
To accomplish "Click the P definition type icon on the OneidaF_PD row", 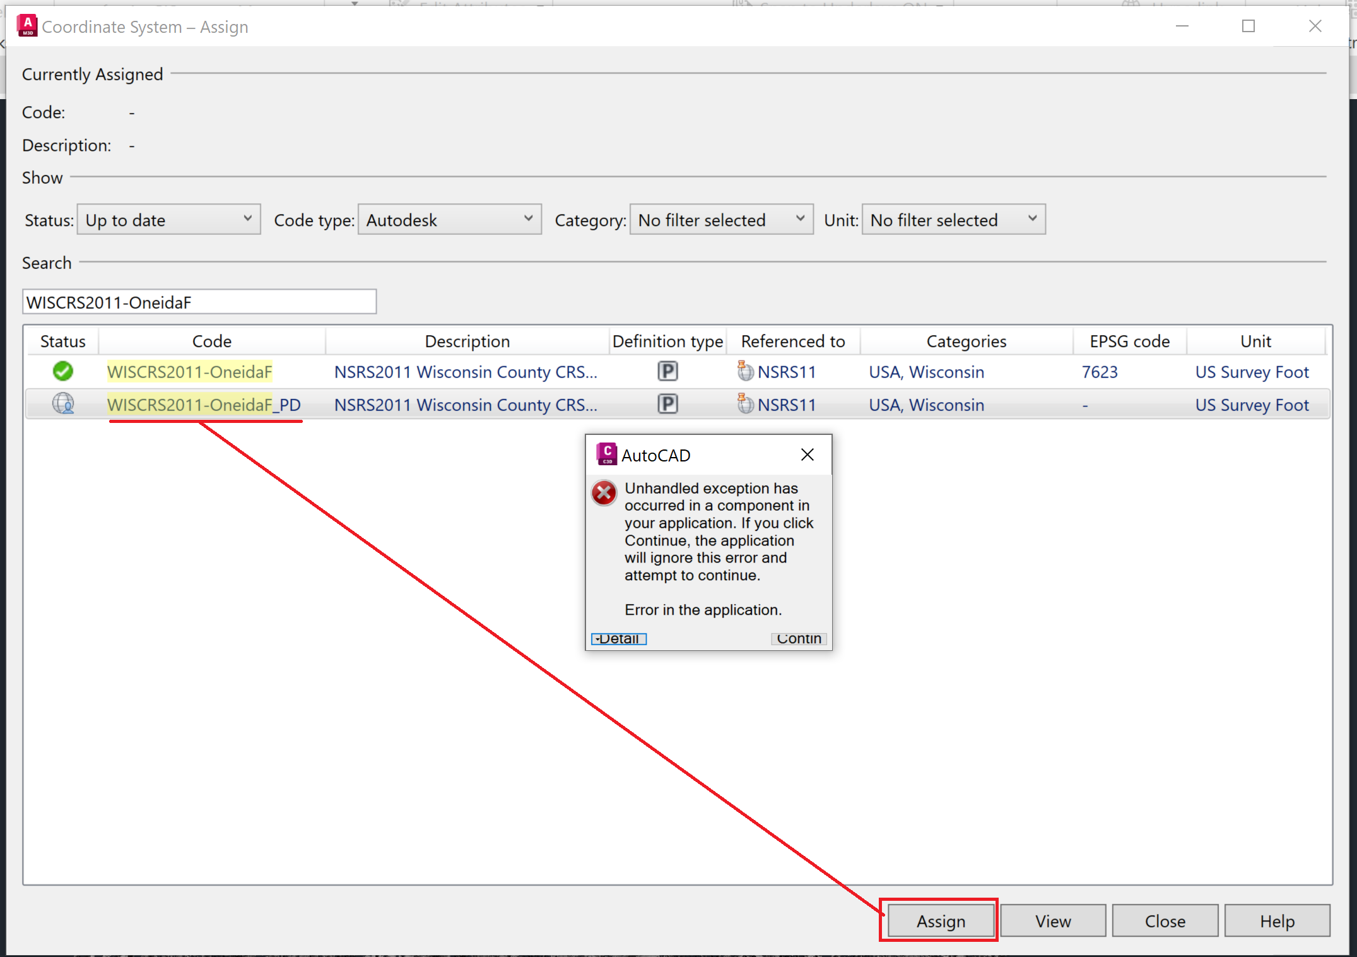I will coord(667,404).
